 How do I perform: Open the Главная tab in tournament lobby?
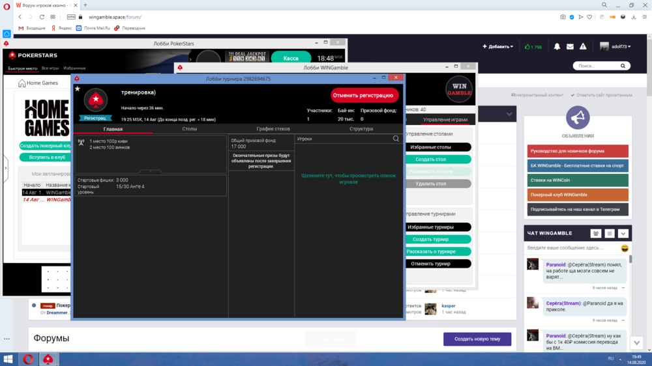tap(113, 129)
